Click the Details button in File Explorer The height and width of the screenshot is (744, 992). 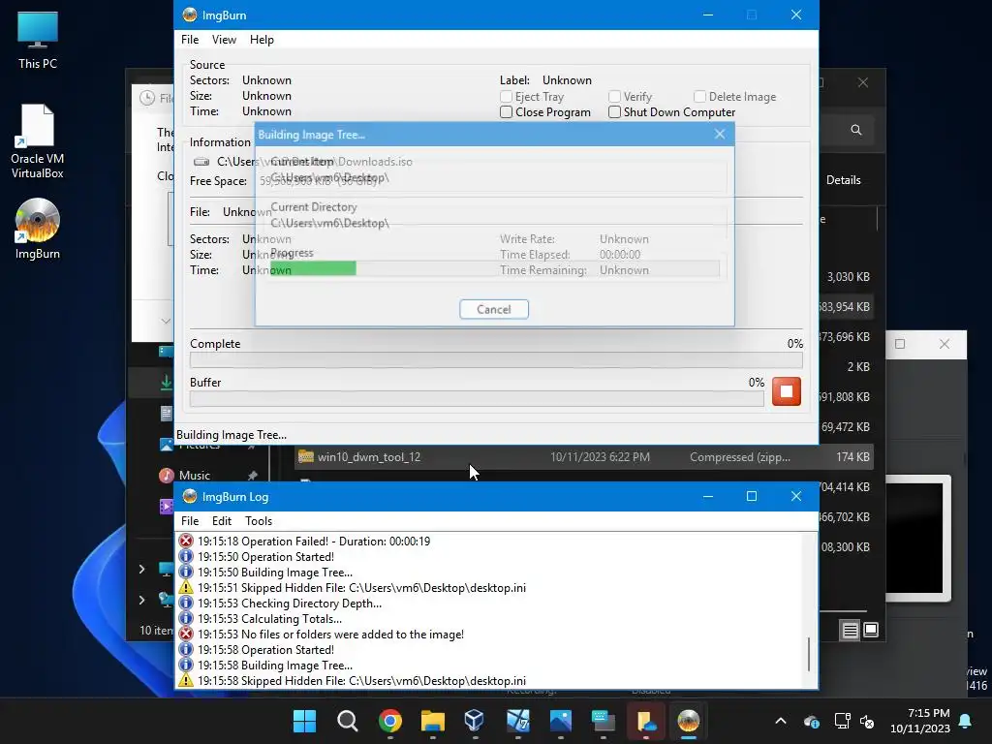(x=844, y=180)
